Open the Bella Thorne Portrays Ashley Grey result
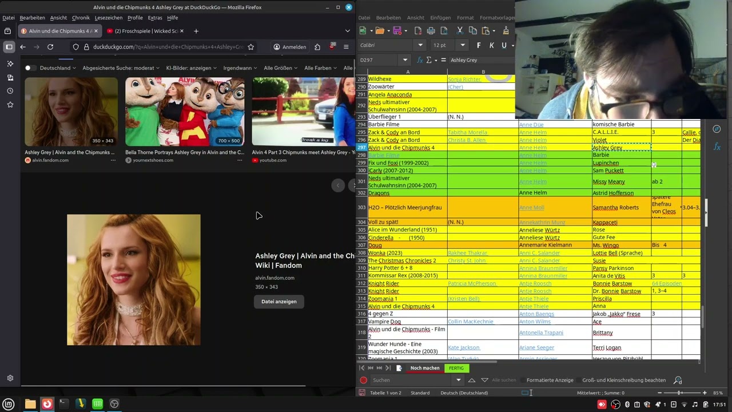 point(185,153)
